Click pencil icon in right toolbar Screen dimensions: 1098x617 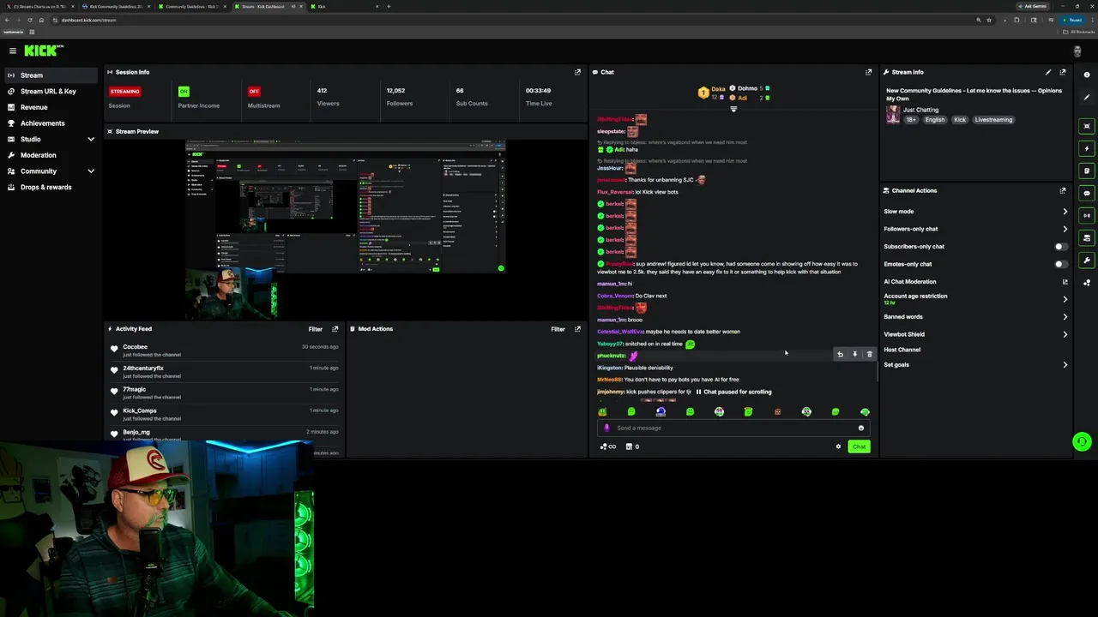(1087, 97)
